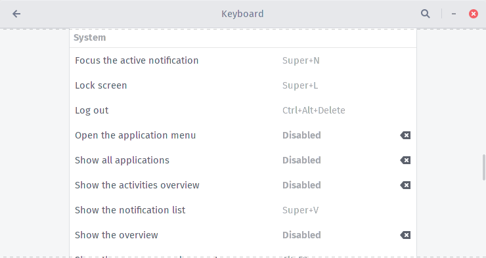Click Disabled value for Show the overview
The width and height of the screenshot is (486, 258).
tap(301, 235)
